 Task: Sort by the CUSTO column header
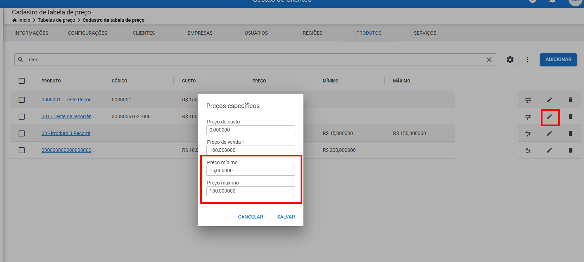[189, 81]
